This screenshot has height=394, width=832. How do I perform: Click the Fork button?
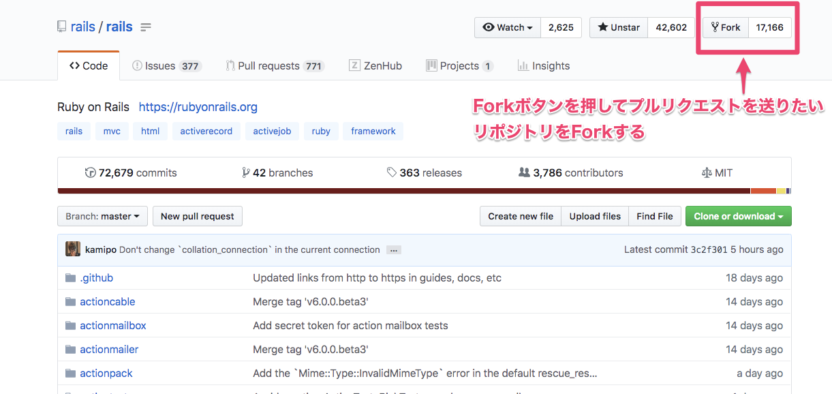(x=726, y=27)
